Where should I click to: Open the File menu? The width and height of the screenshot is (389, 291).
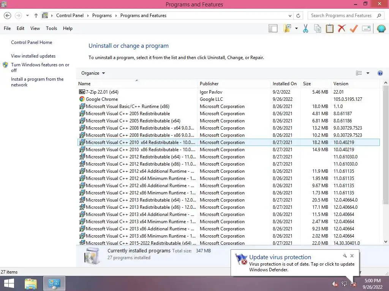7,28
